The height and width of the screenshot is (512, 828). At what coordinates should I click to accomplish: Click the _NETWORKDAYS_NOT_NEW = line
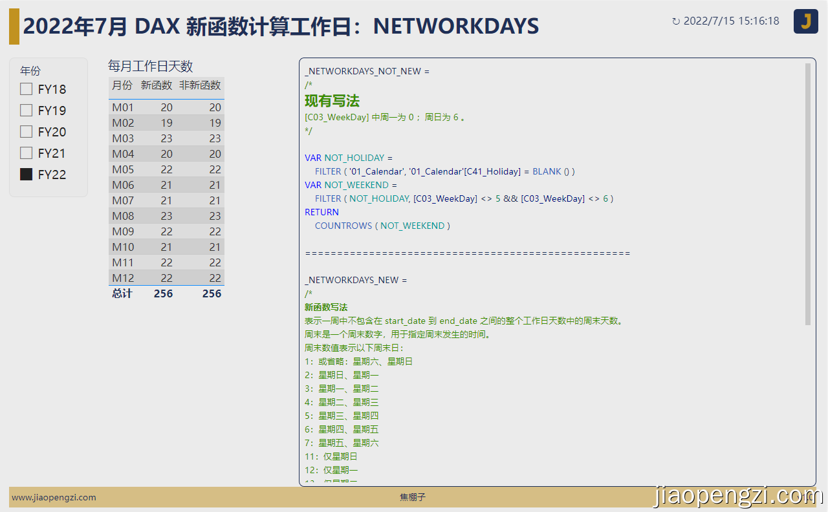pyautogui.click(x=367, y=71)
